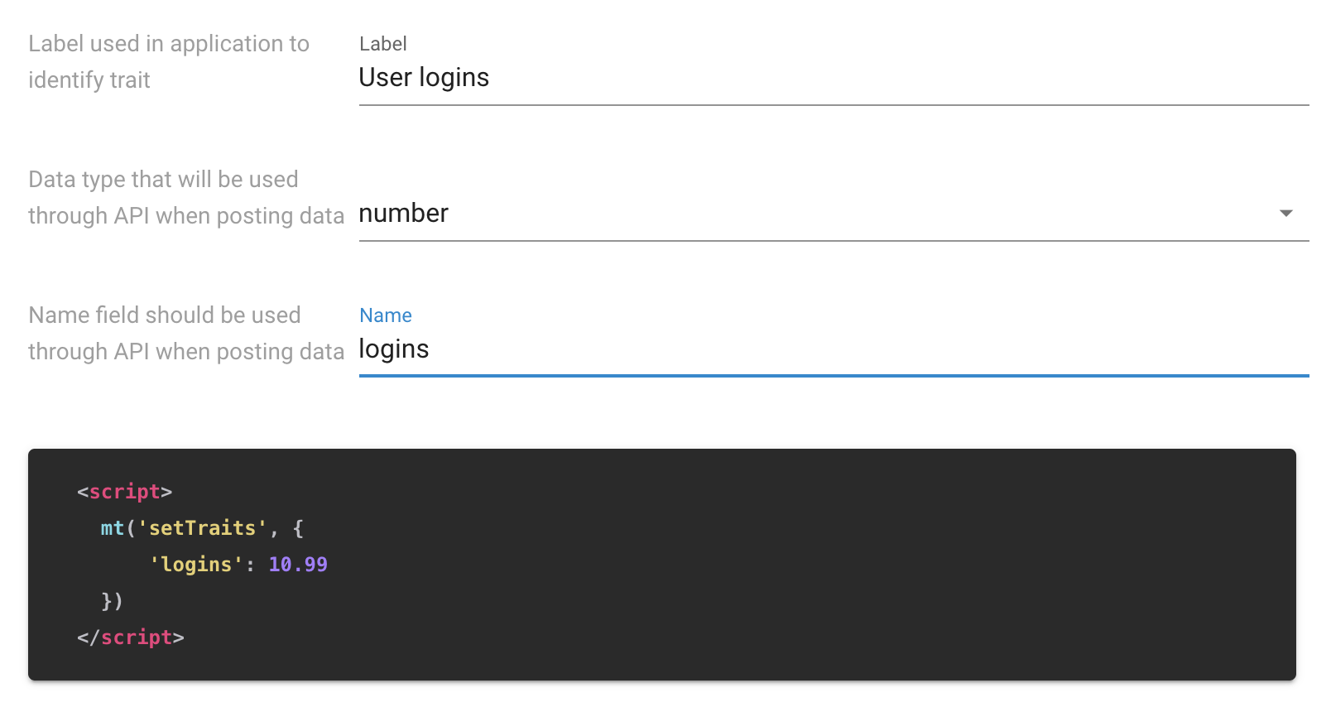Screen dimensions: 1331x712
Task: Select the blue 'Name' floating label
Action: point(386,315)
